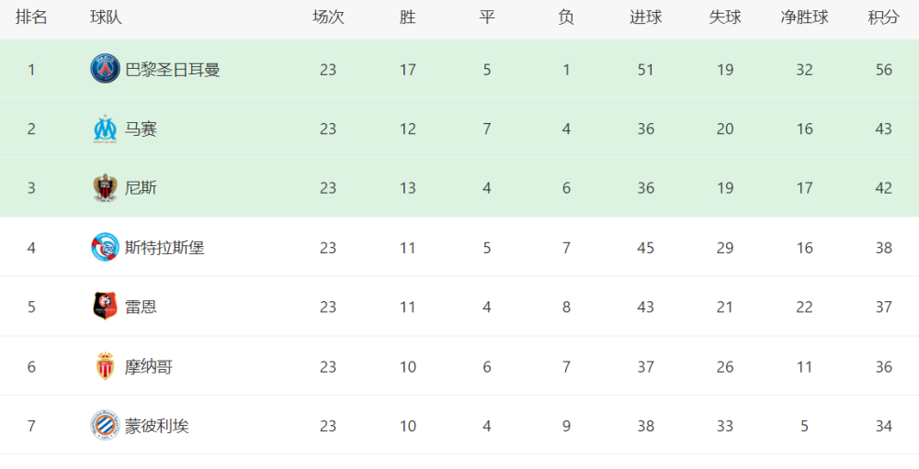Click the 失球 column header

[x=725, y=17]
